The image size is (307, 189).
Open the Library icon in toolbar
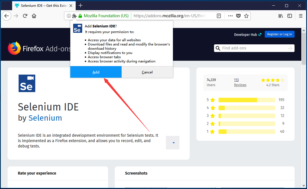point(281,16)
